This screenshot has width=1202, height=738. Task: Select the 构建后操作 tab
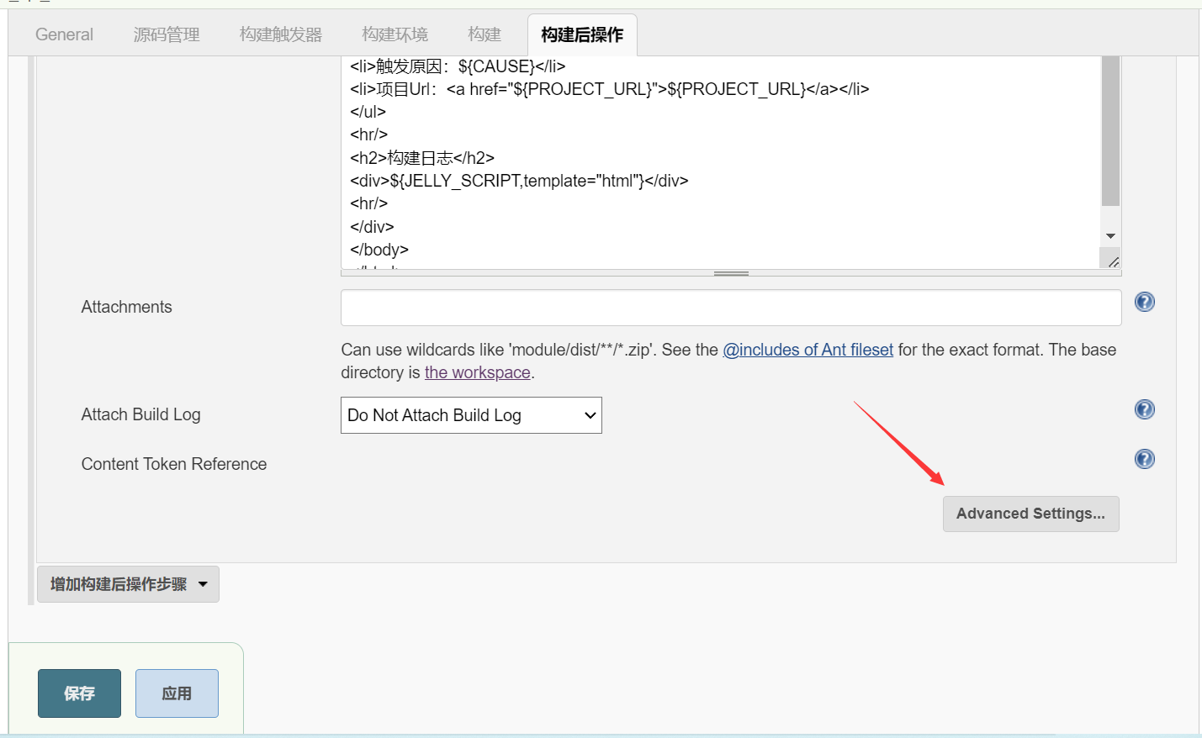pos(582,34)
